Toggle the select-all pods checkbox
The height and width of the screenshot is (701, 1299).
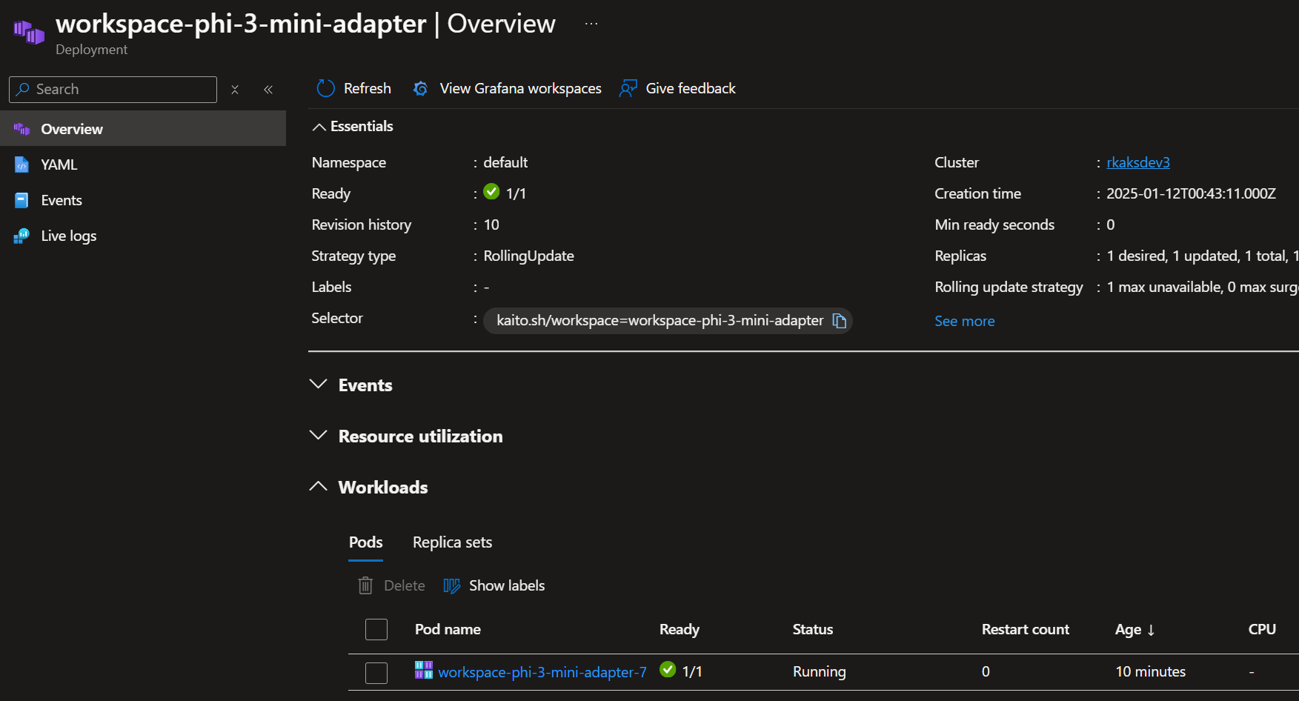coord(376,630)
